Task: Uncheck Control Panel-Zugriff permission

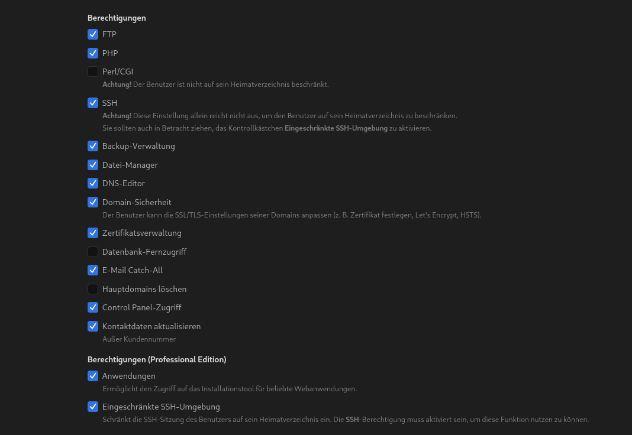Action: pos(93,307)
